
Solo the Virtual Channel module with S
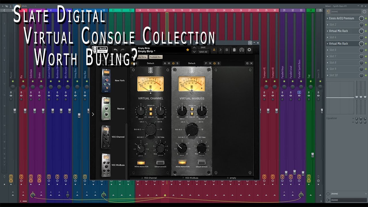[136, 63]
